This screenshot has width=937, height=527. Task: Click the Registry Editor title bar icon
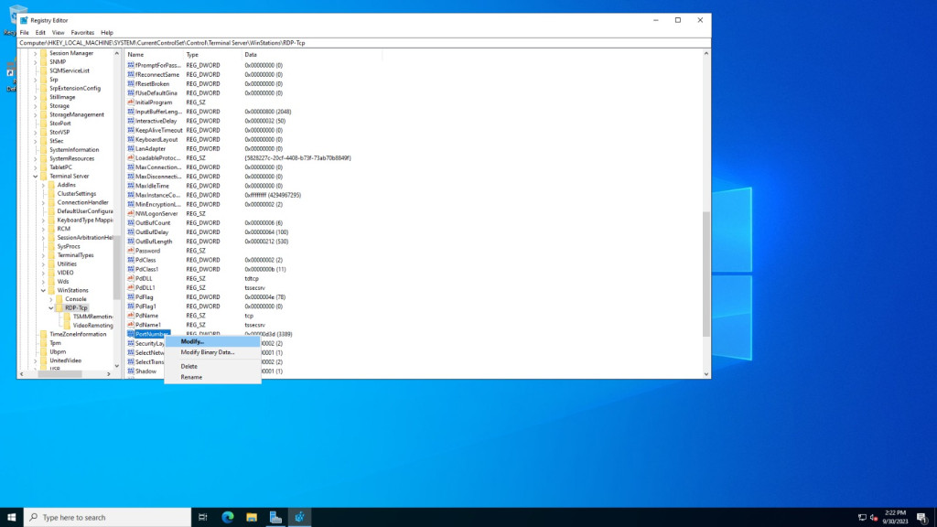[x=24, y=20]
